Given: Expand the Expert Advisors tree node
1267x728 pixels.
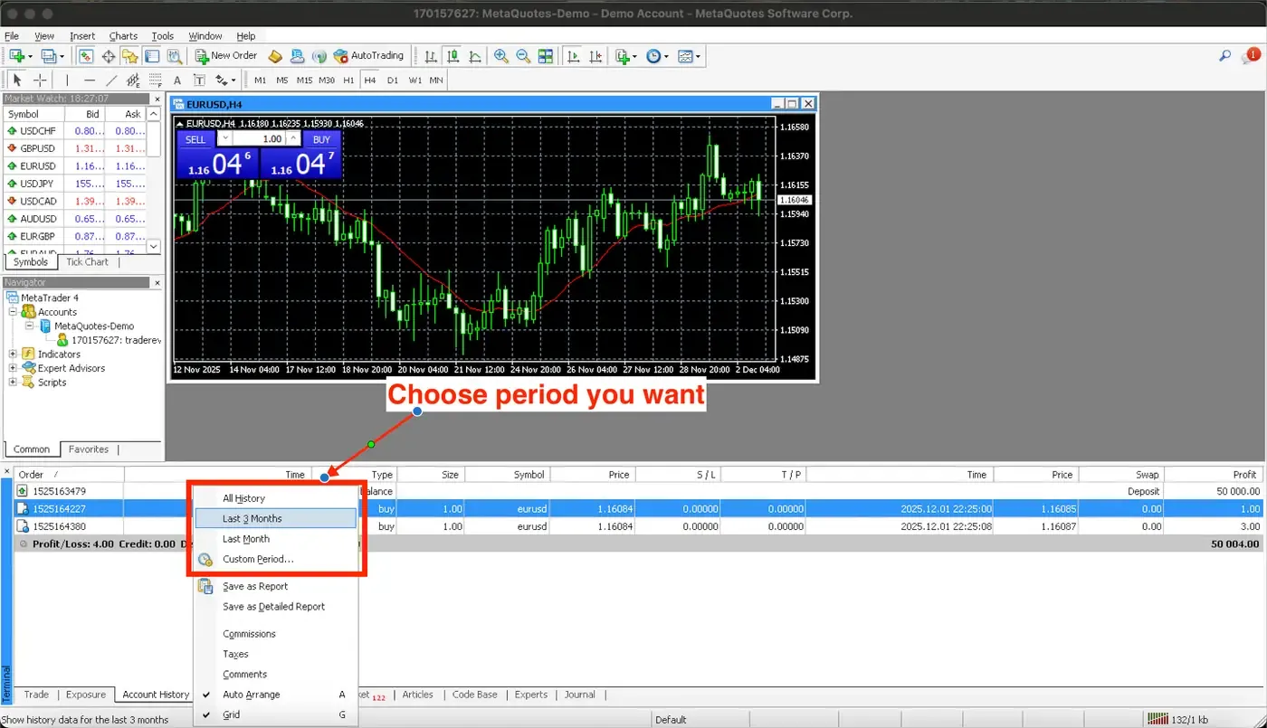Looking at the screenshot, I should click(13, 368).
